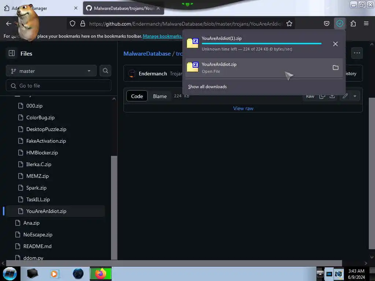The image size is (375, 281).
Task: Open NoEscape.zip in the file tree
Action: (38, 235)
